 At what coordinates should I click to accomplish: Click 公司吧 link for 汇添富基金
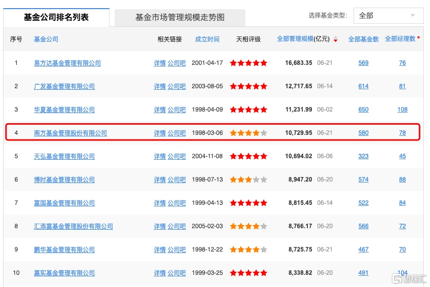coord(176,226)
